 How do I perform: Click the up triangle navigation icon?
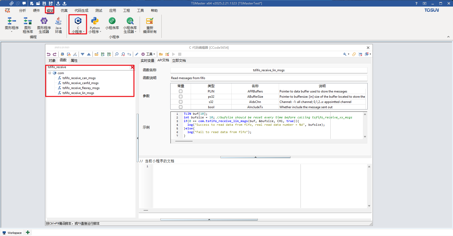[89, 54]
